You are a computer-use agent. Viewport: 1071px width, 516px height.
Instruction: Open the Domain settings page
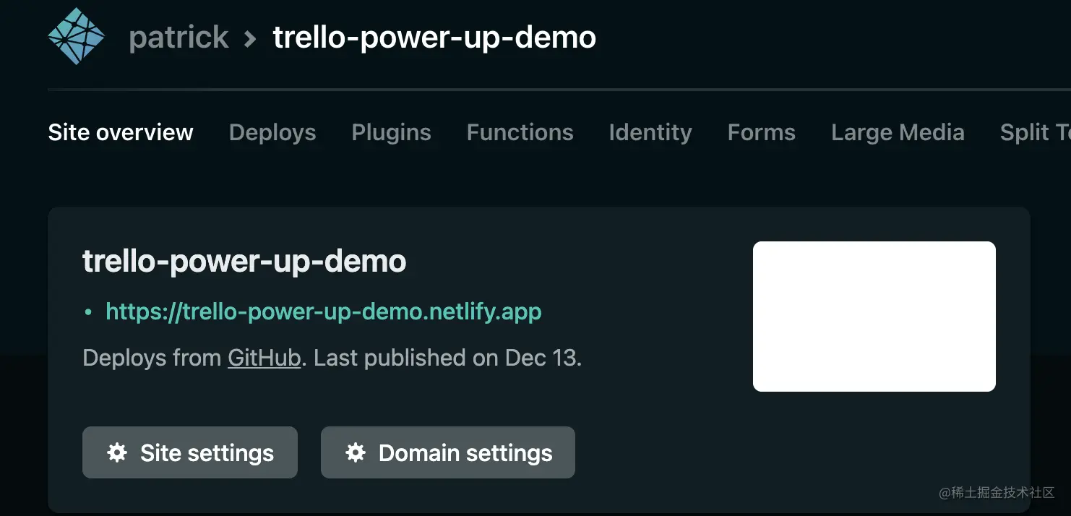coord(448,452)
